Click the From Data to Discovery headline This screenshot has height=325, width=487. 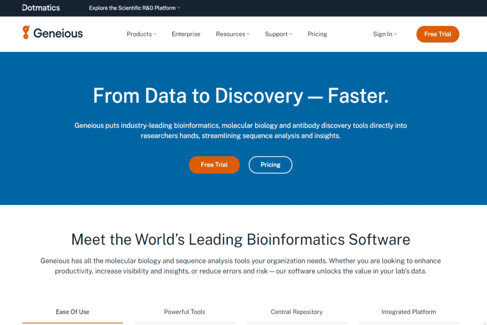[x=241, y=95]
